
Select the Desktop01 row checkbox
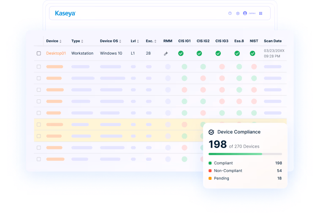point(39,53)
